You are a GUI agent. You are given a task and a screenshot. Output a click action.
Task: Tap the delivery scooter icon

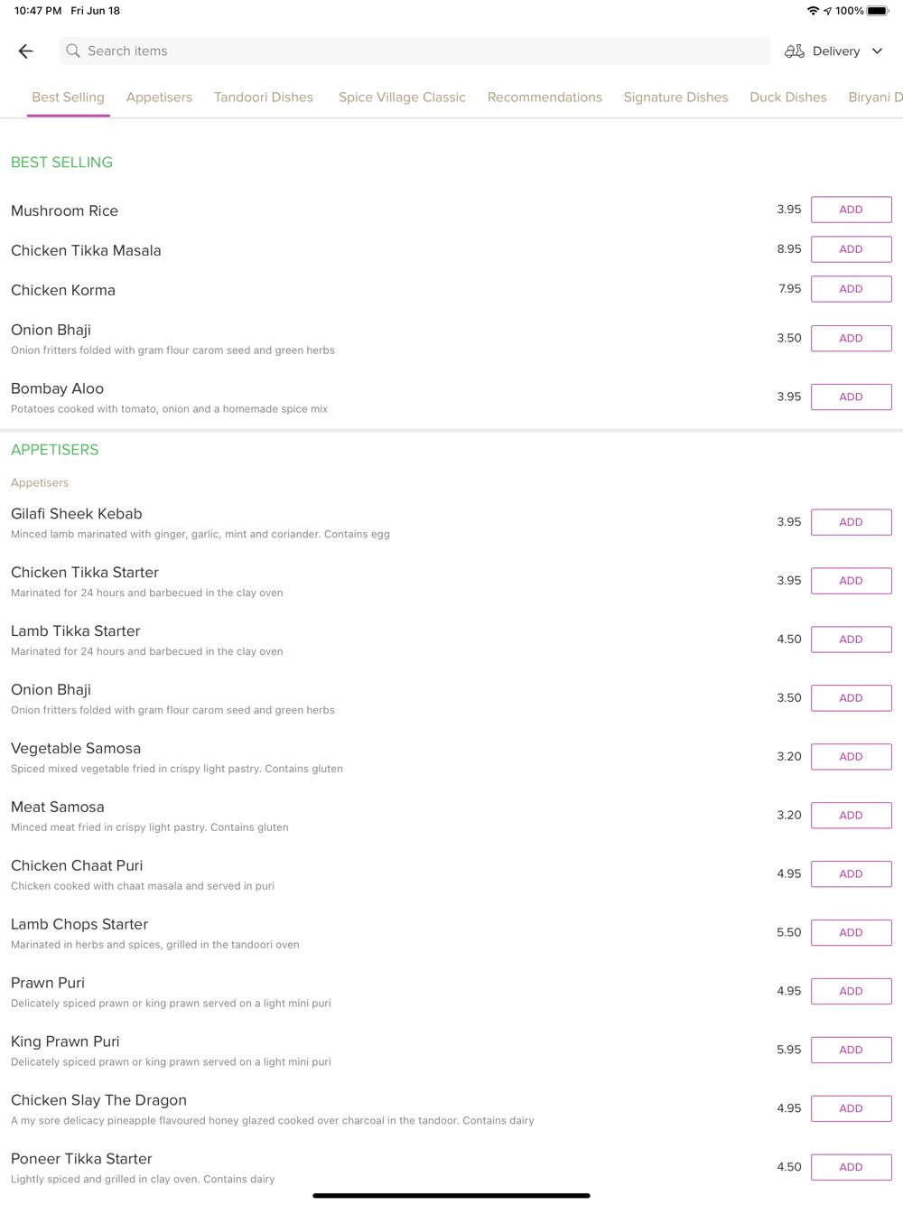tap(794, 51)
